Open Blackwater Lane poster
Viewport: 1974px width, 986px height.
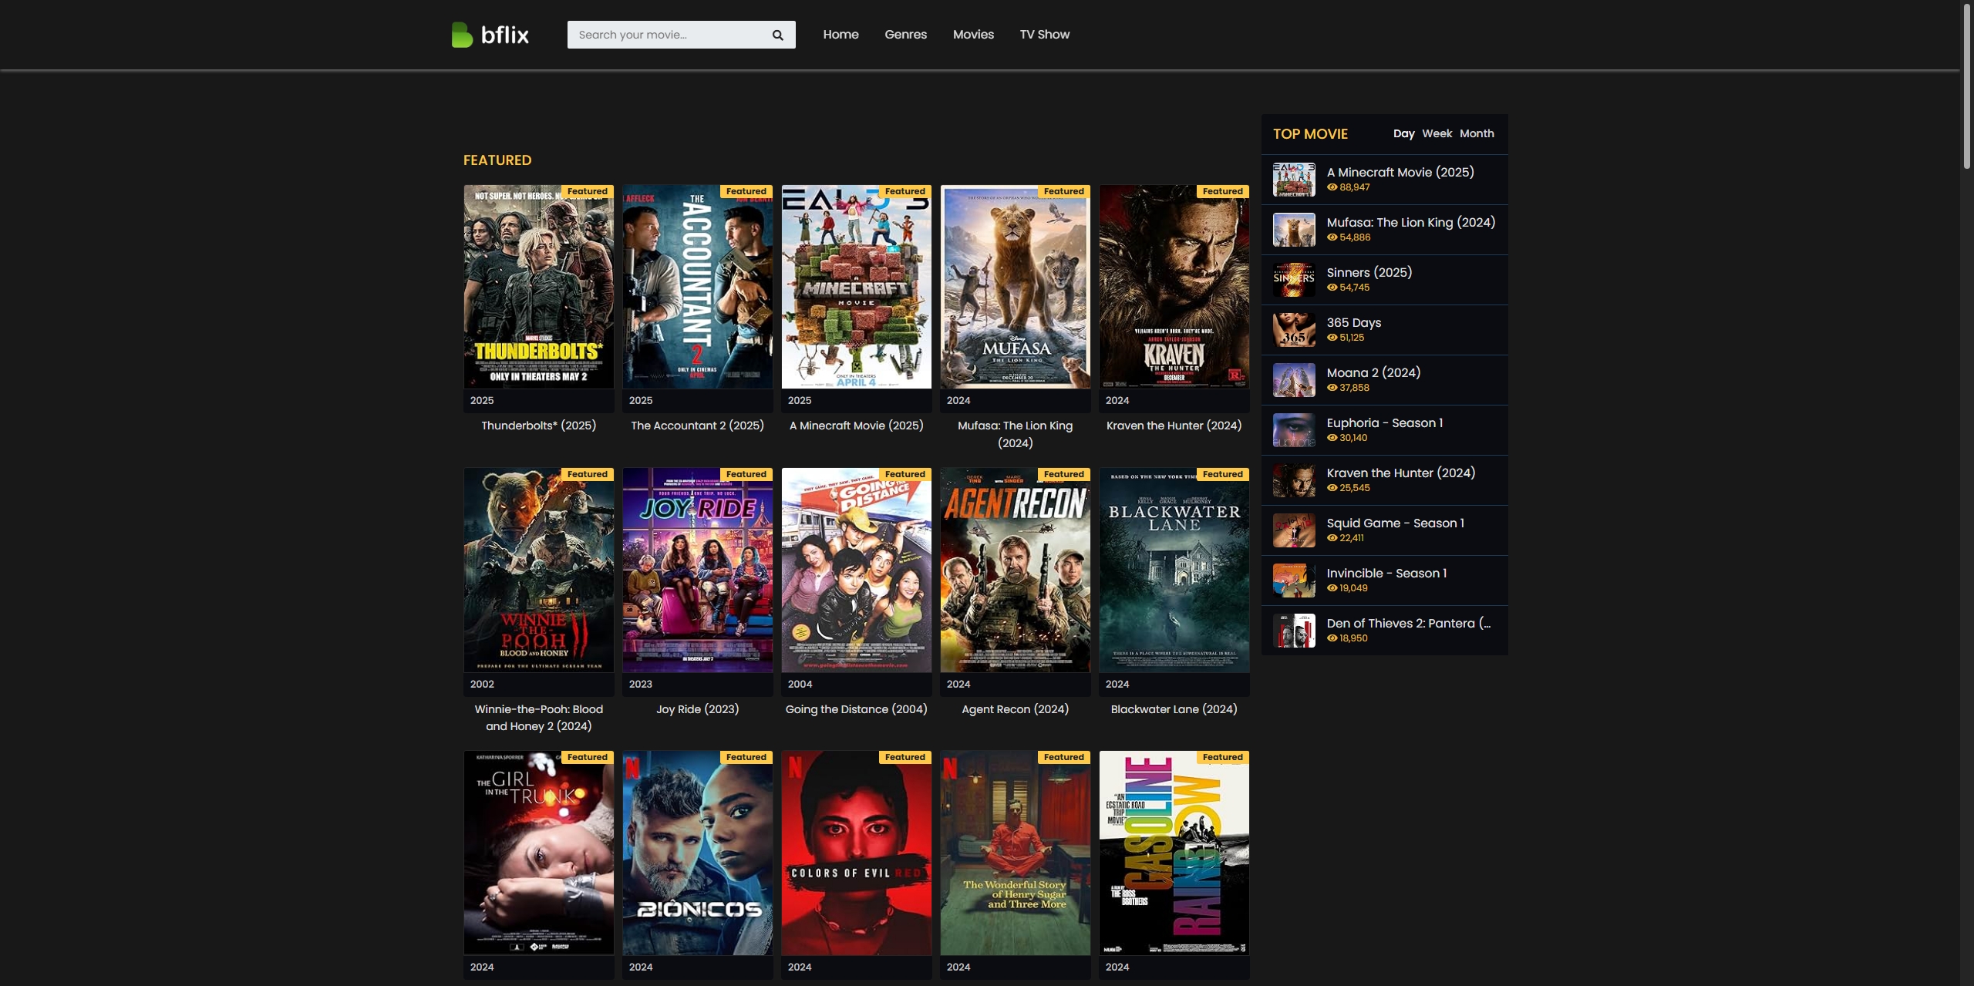(x=1174, y=570)
